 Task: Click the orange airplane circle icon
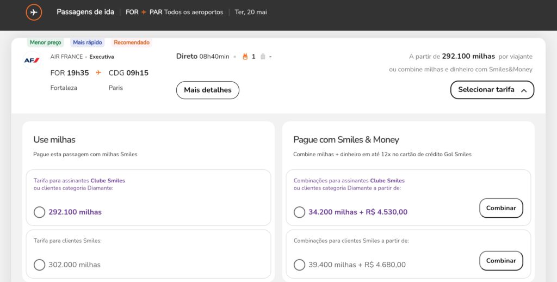click(34, 12)
